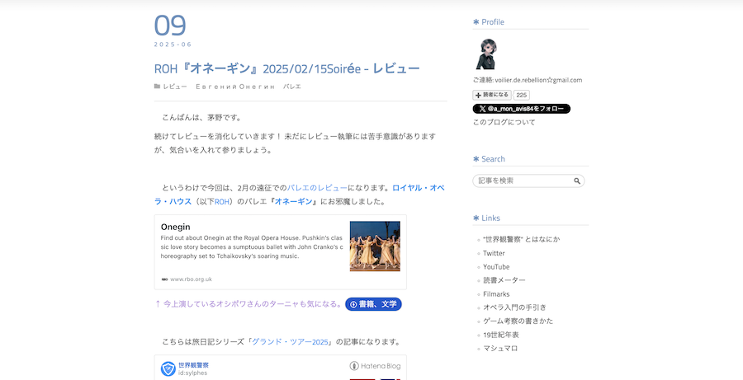
Task: Click the profile avatar image
Action: [x=485, y=54]
